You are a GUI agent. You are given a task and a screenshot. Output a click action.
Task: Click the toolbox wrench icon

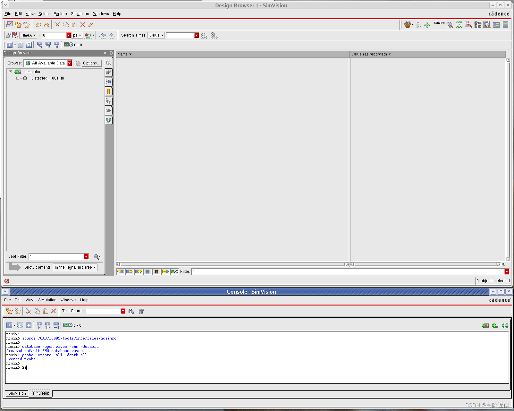point(408,25)
